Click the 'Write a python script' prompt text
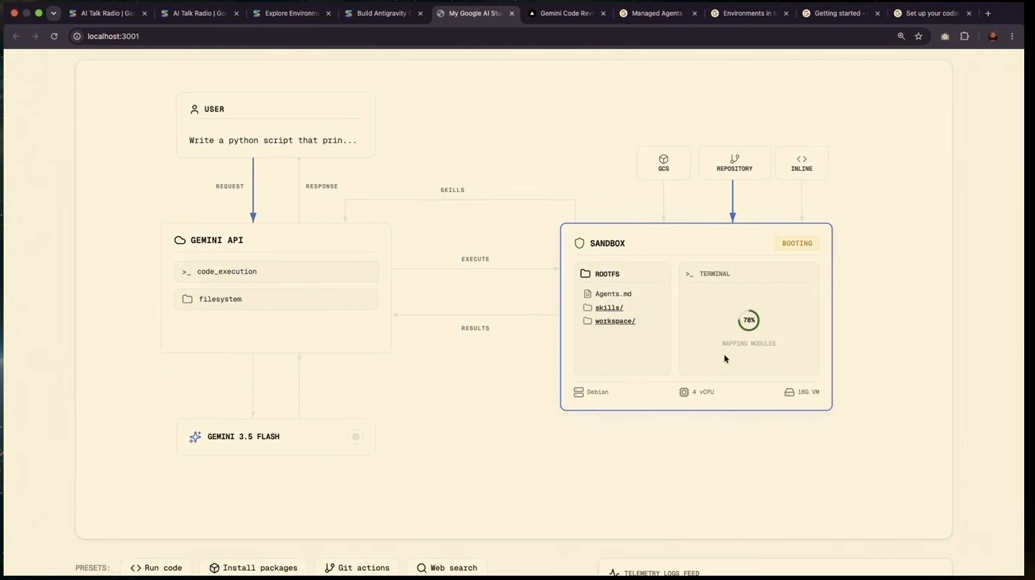Image resolution: width=1035 pixels, height=580 pixels. (x=273, y=140)
